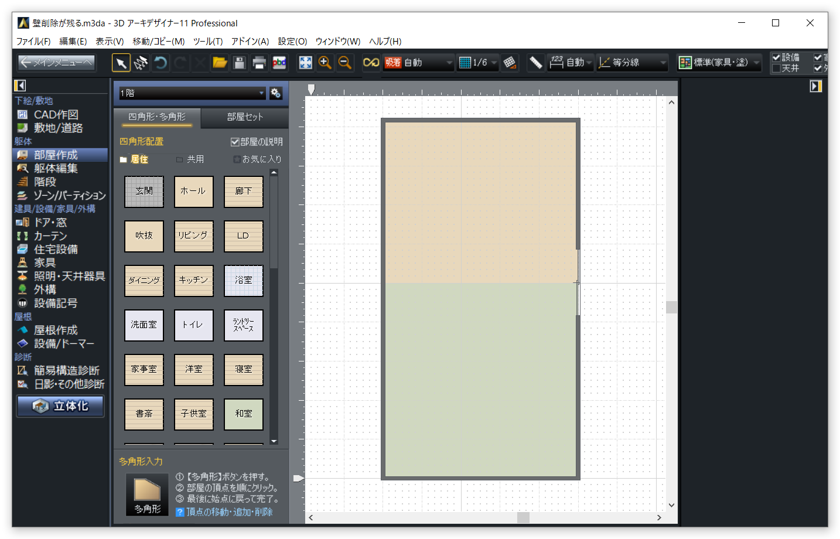
Task: Expand the 吸着 自動 snap dropdown
Action: tap(449, 63)
